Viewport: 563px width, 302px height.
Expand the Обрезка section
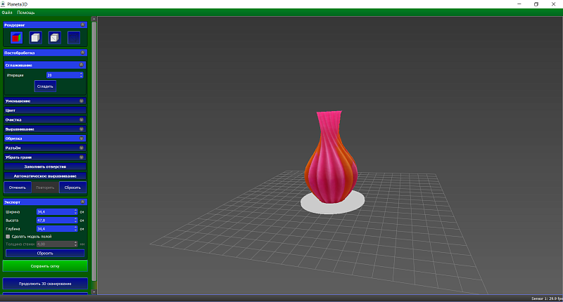click(x=45, y=138)
